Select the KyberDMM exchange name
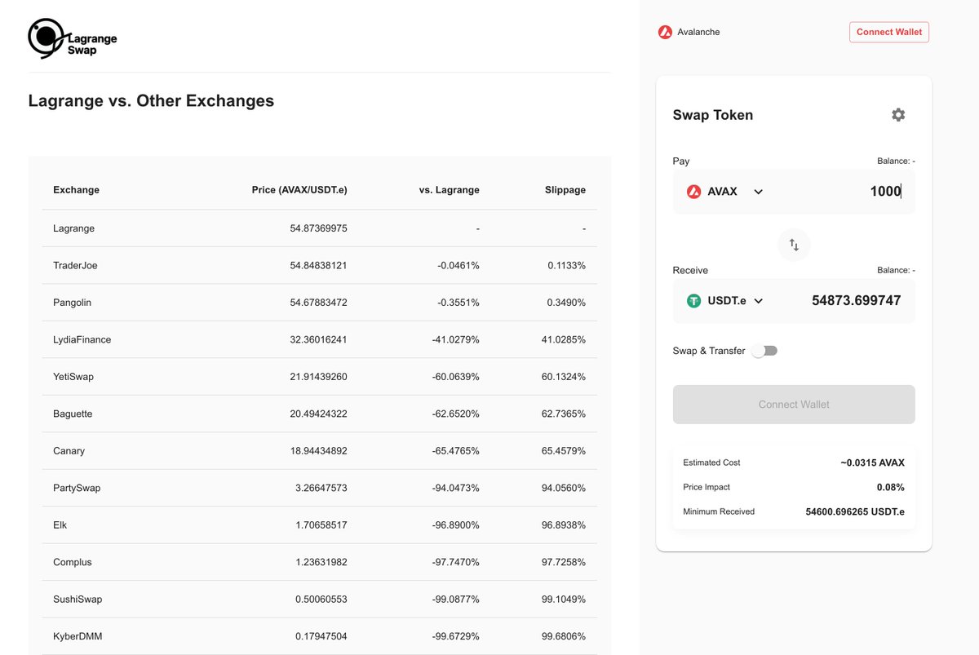This screenshot has width=979, height=655. coord(78,636)
